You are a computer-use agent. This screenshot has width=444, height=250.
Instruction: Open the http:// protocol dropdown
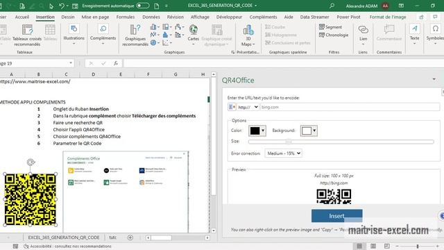click(x=248, y=107)
